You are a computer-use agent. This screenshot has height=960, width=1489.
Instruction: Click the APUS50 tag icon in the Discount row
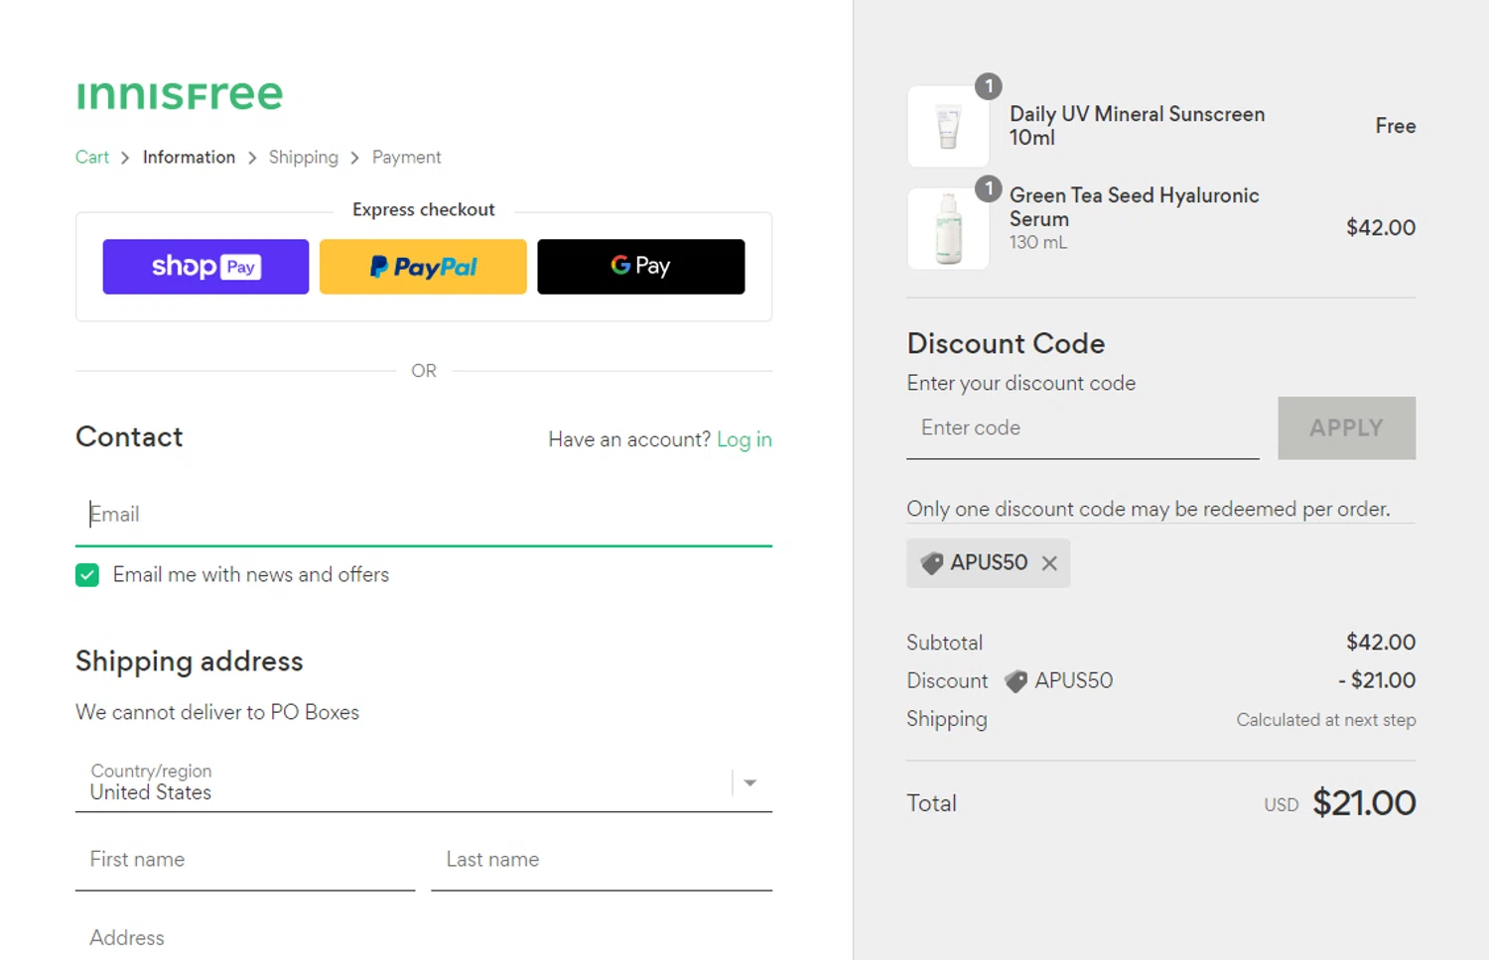click(x=1015, y=681)
